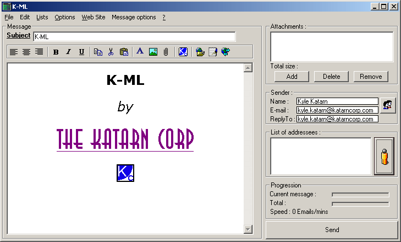
Task: Click inside the List of addressees box
Action: point(321,157)
